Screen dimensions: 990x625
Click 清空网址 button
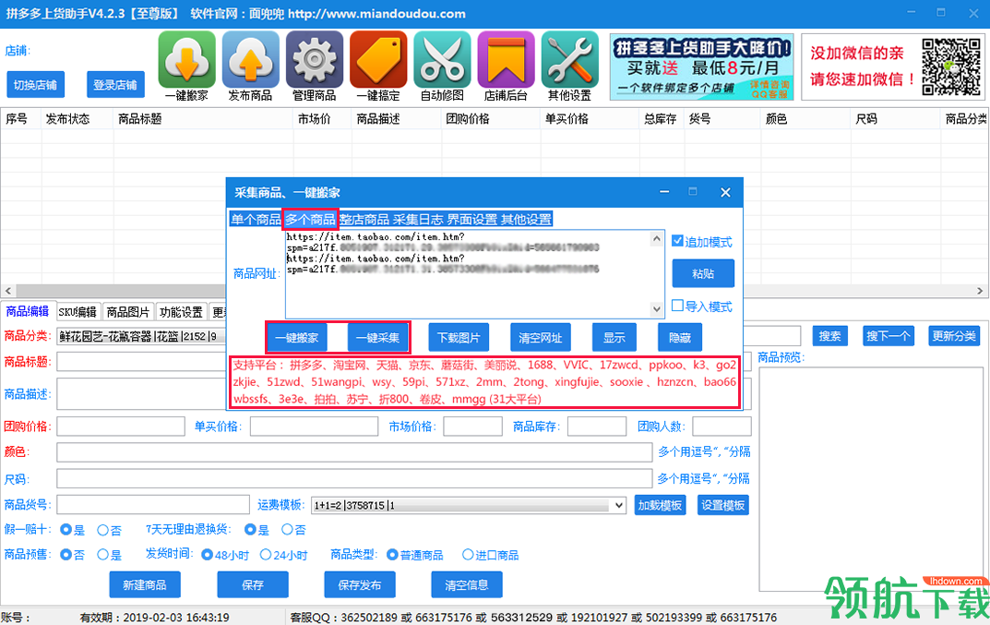541,338
